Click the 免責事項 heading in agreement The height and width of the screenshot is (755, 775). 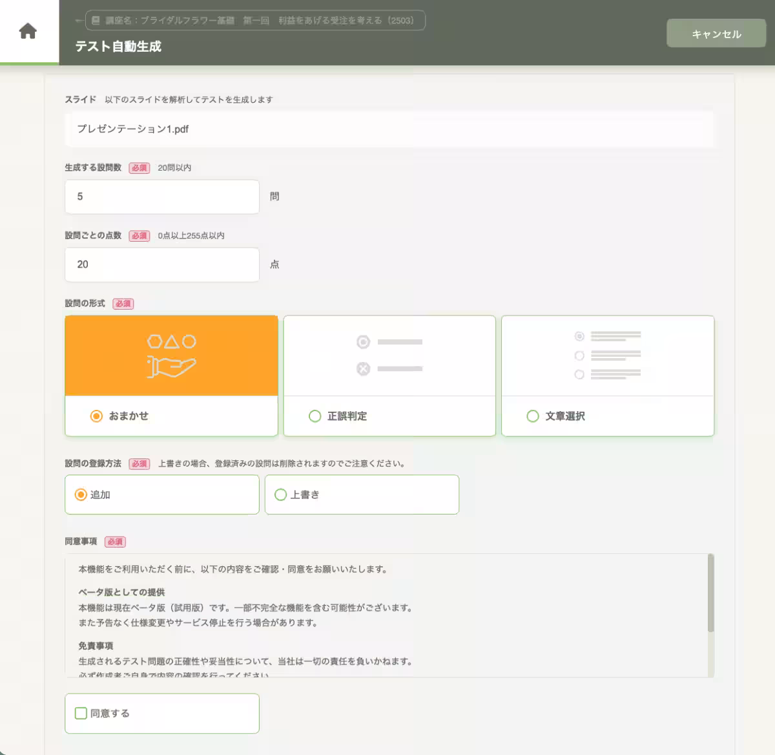[x=96, y=646]
